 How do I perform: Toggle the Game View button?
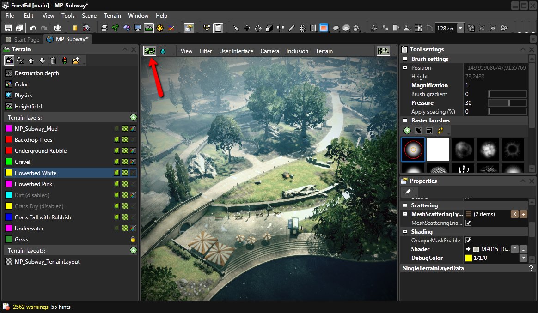(150, 51)
